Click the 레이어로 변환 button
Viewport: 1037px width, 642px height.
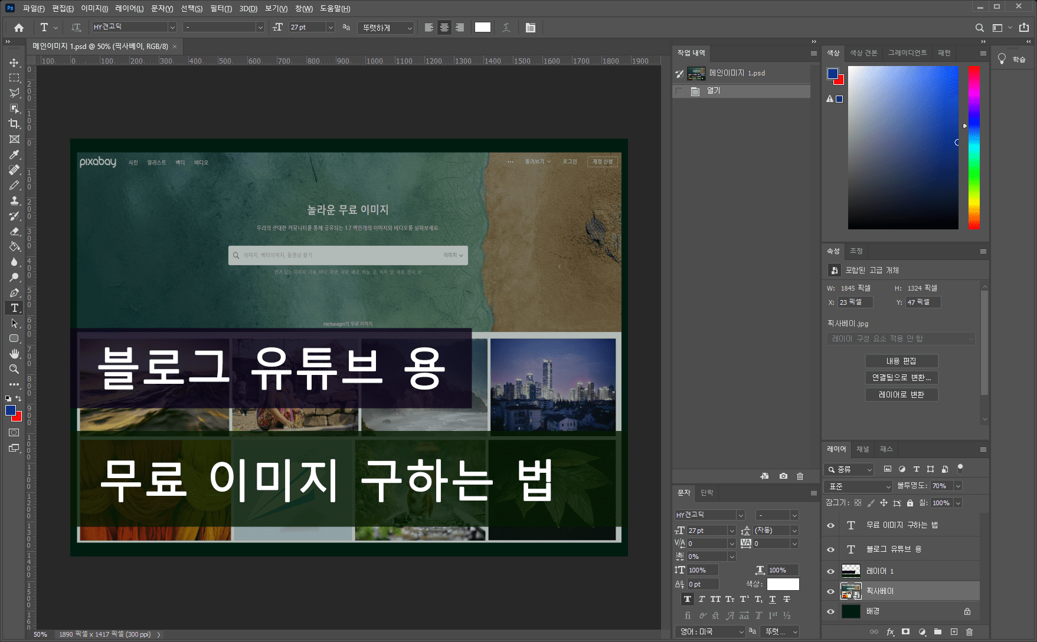[x=901, y=394]
